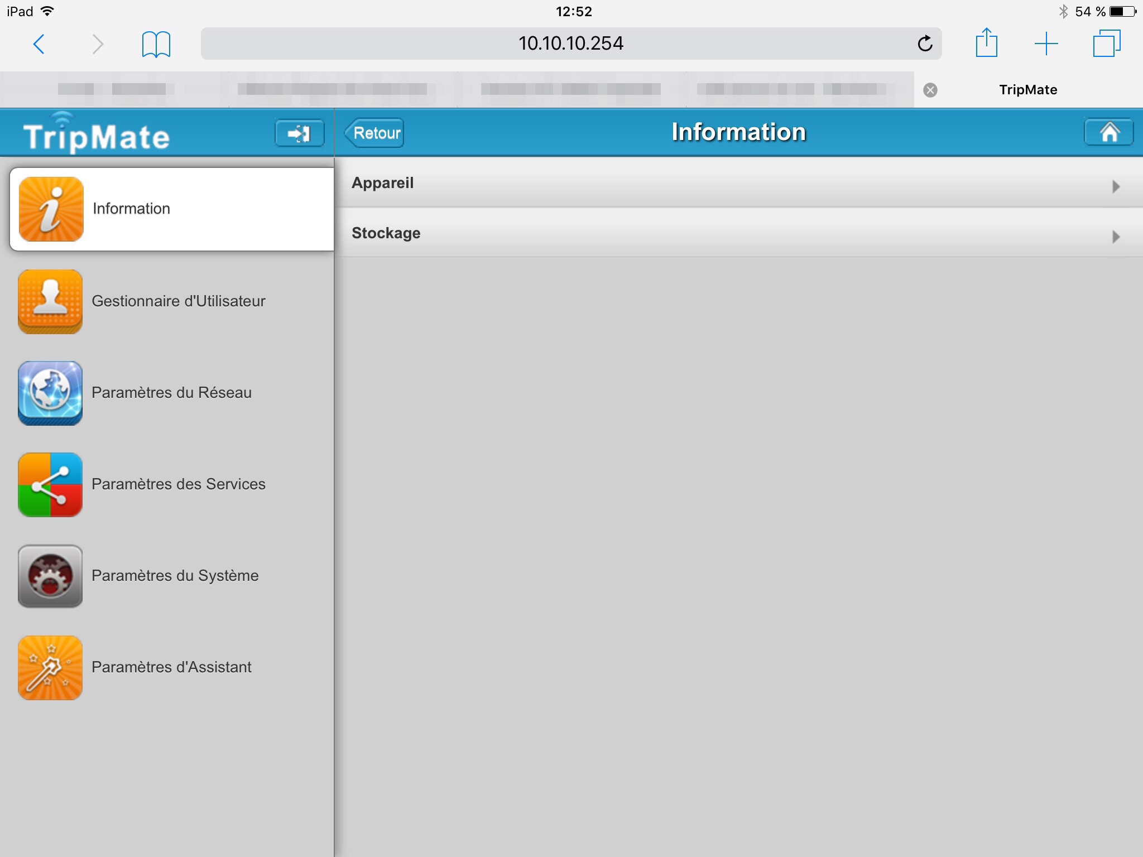Open the Stockage information entry
Screen dimensions: 1143x857
click(386, 233)
